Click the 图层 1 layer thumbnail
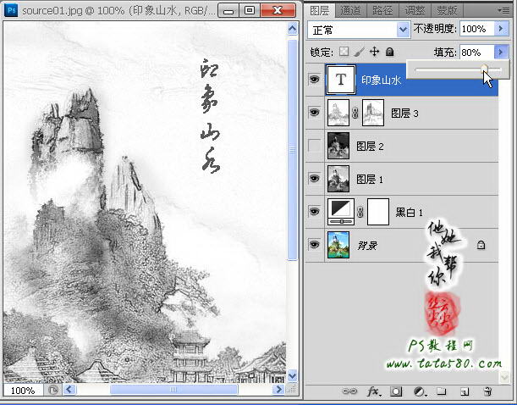 coord(338,179)
